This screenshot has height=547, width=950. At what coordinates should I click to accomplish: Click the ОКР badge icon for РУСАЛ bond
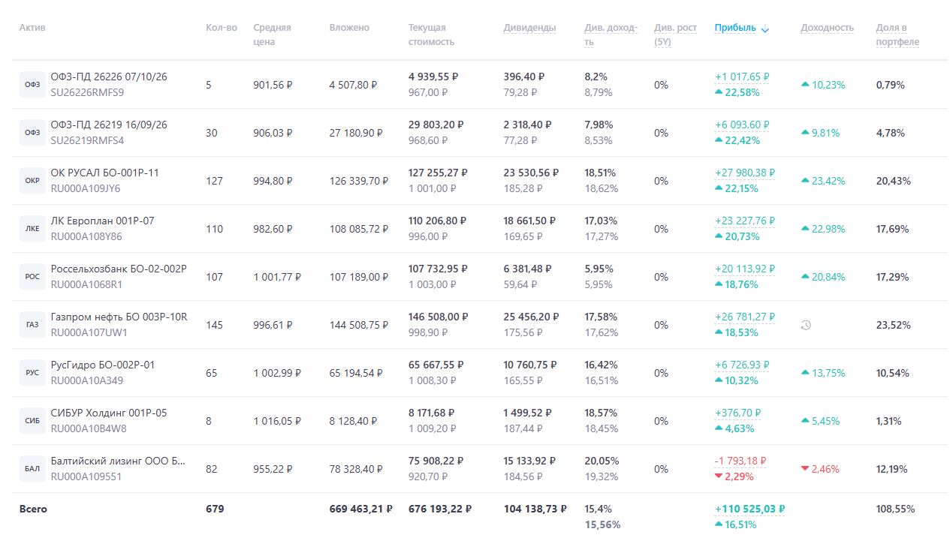[32, 181]
